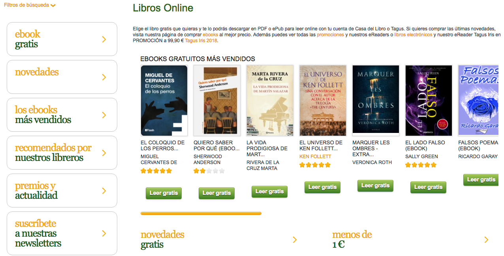The image size is (504, 256).
Task: Click chevron in premios y actualidad card
Action: (x=104, y=191)
